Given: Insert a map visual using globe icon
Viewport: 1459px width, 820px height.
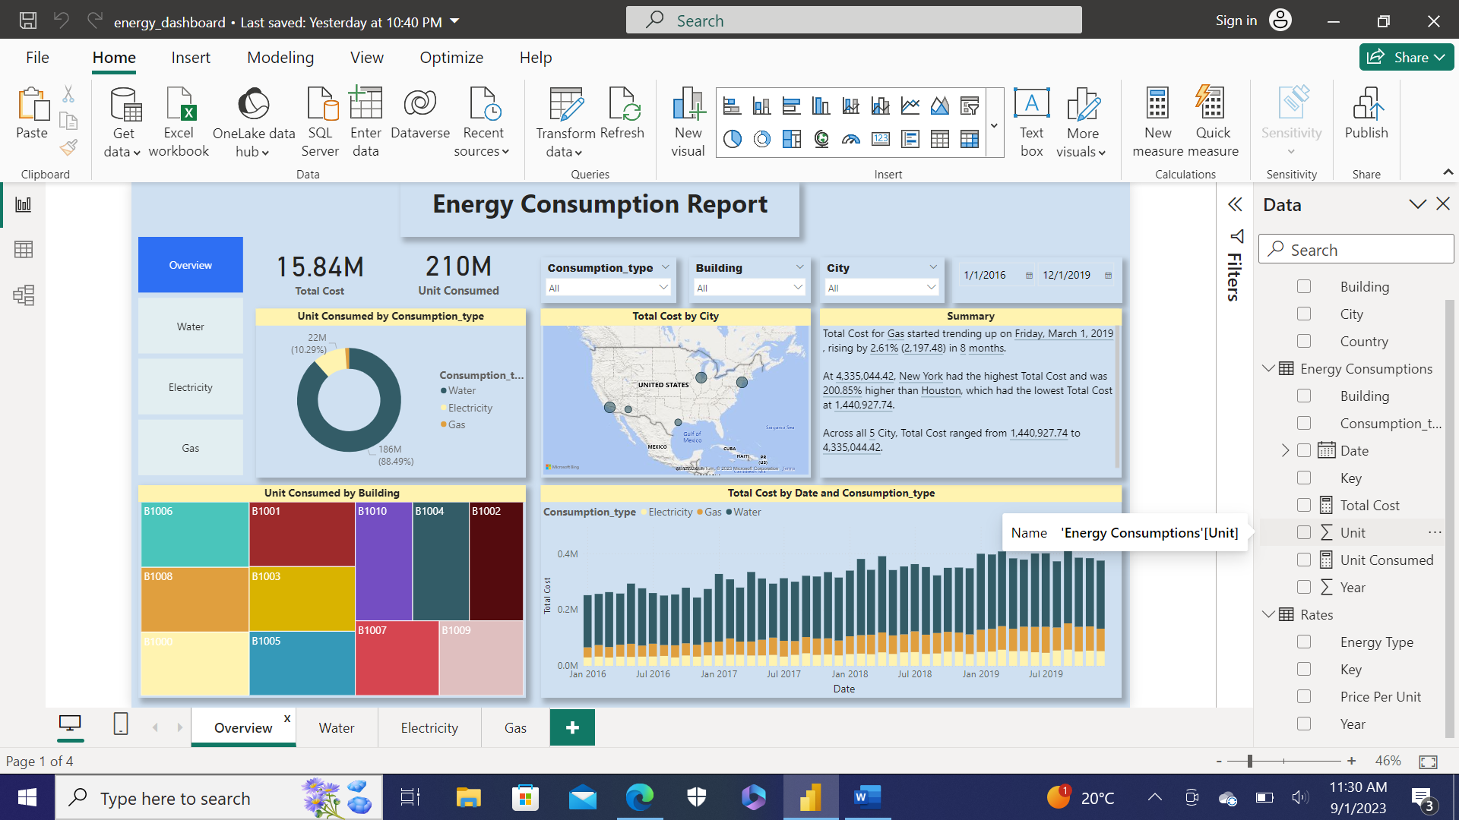Looking at the screenshot, I should (821, 139).
